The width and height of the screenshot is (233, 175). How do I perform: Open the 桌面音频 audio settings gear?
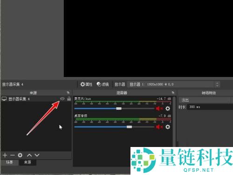(x=168, y=127)
